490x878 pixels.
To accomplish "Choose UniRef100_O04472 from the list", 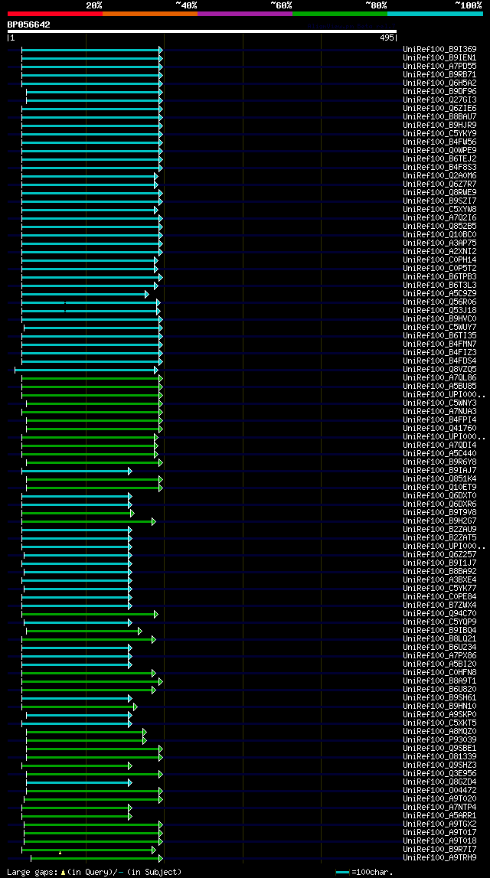I will point(439,790).
